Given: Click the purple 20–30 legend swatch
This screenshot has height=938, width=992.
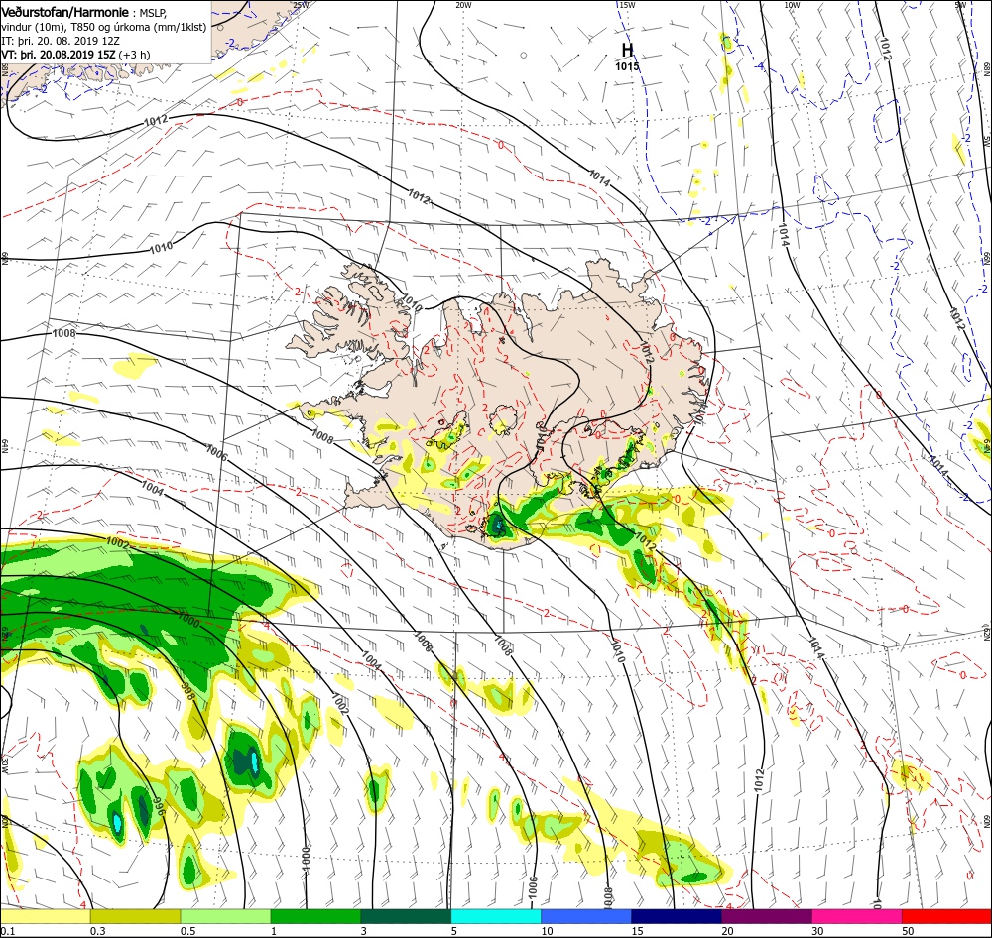Looking at the screenshot, I should [x=766, y=917].
